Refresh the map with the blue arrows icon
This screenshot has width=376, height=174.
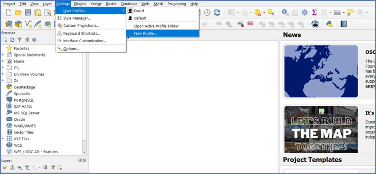coord(217,12)
